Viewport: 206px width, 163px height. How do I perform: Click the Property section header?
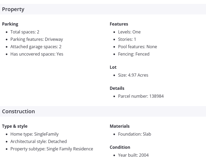coord(13,9)
